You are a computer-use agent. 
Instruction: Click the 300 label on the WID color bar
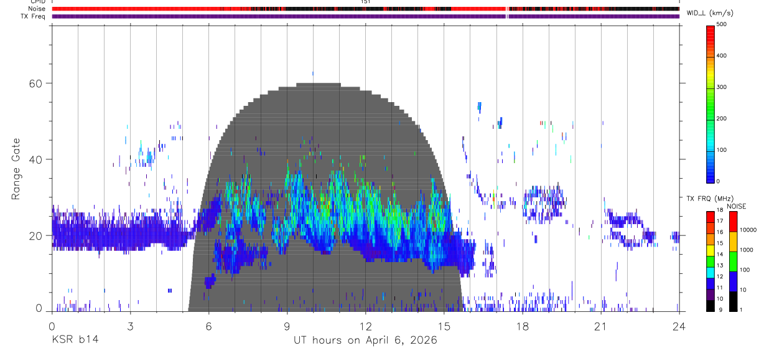coord(722,87)
